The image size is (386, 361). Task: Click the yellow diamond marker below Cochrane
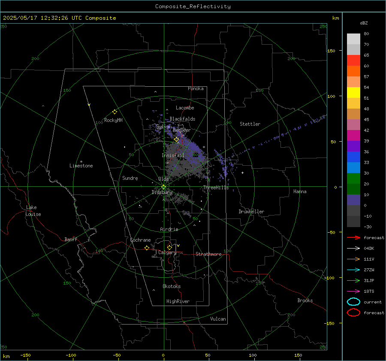coord(147,248)
